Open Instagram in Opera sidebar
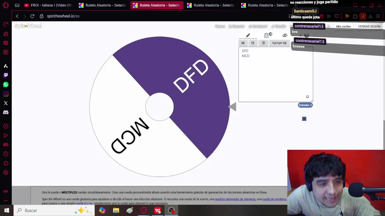Screen dimensions: 385x216 point(6,94)
